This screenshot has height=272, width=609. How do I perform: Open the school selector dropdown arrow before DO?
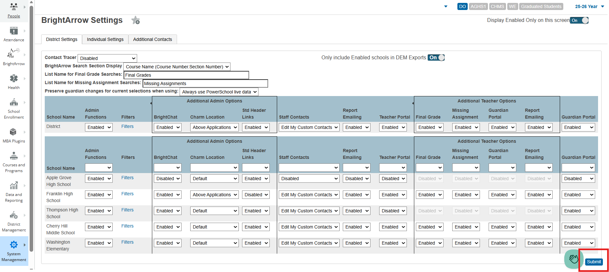(x=446, y=6)
